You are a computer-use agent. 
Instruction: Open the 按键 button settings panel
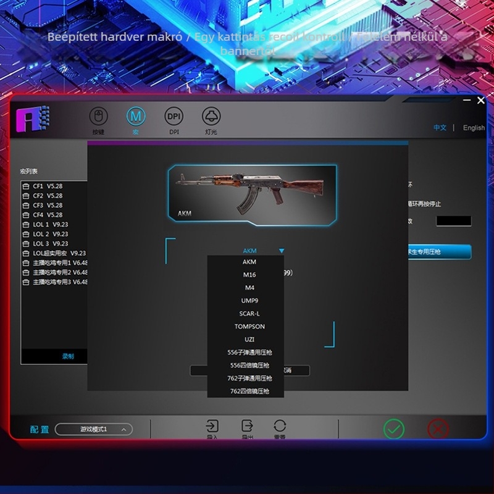pyautogui.click(x=99, y=121)
